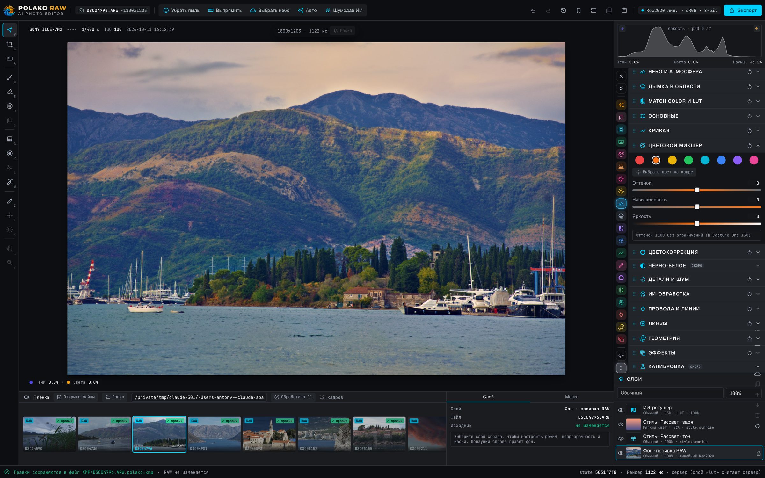The image size is (765, 478).
Task: Select the Crop tool
Action: pyautogui.click(x=10, y=44)
